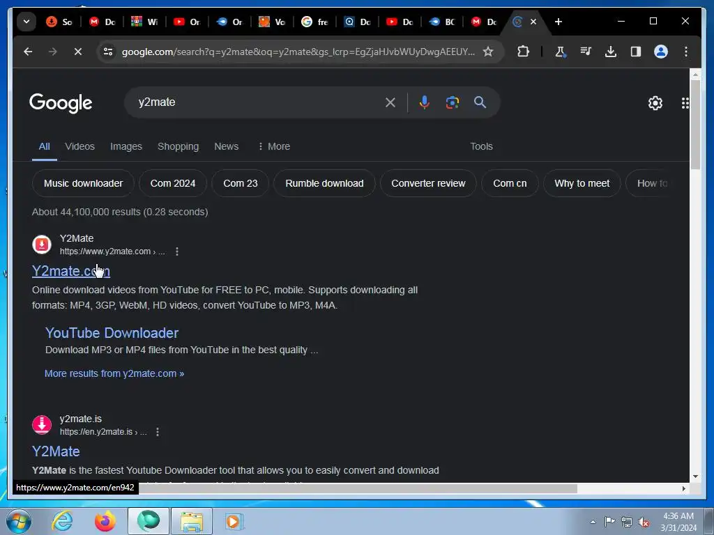714x535 pixels.
Task: Open File Explorer from the taskbar
Action: pyautogui.click(x=192, y=521)
